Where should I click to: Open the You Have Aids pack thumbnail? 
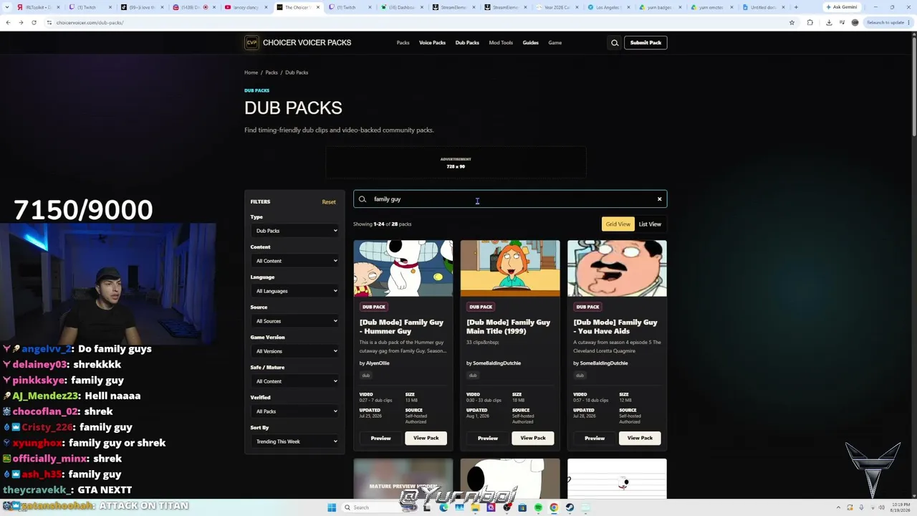tap(617, 268)
